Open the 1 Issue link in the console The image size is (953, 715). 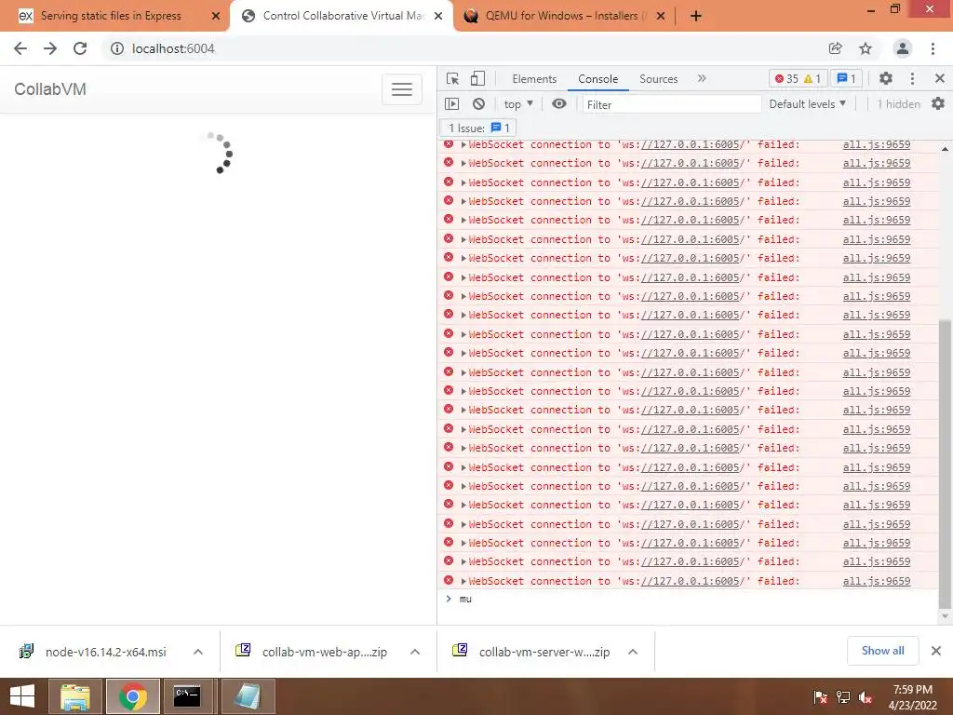coord(479,128)
